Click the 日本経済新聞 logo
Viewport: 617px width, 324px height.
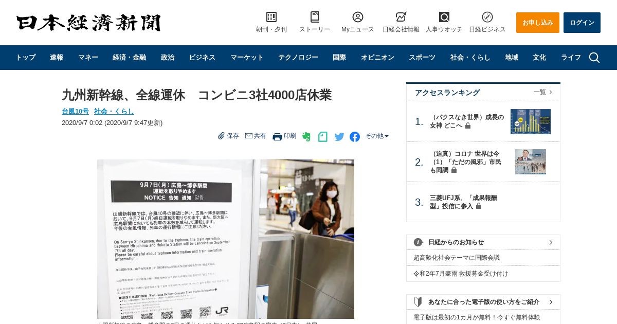pos(88,23)
